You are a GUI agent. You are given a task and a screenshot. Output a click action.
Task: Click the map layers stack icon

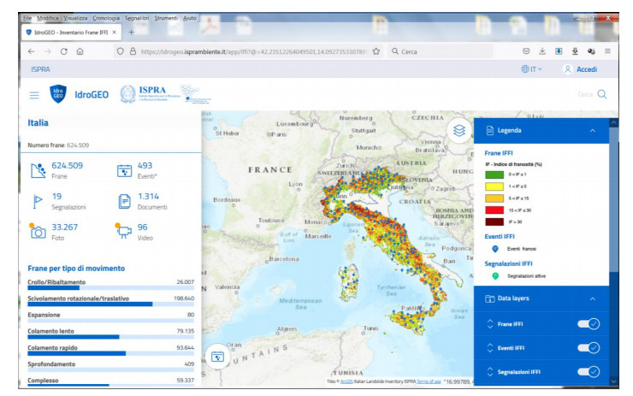(x=459, y=131)
